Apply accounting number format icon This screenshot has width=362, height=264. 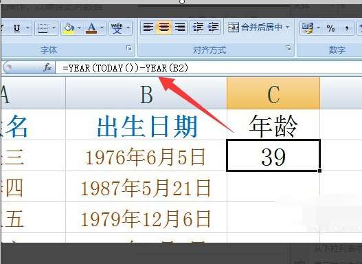(x=308, y=28)
